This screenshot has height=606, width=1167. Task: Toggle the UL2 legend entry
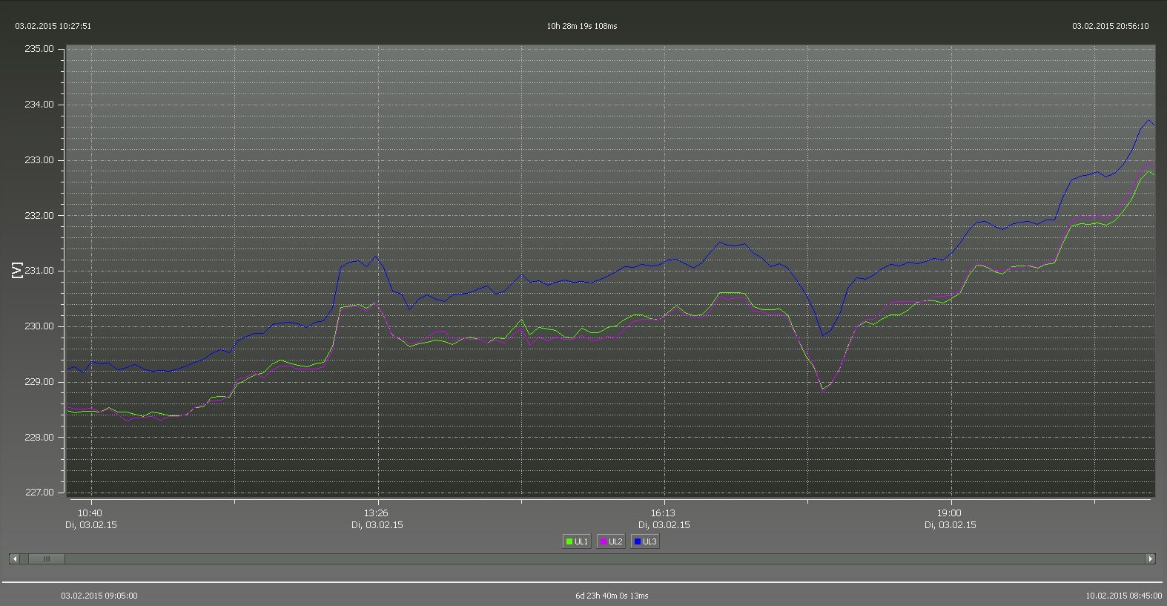(610, 541)
